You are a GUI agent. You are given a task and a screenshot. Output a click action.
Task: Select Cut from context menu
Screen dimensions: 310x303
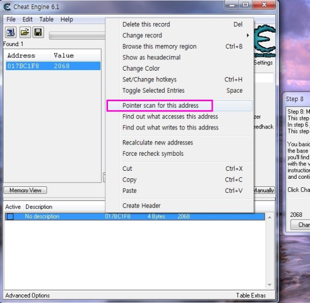(x=180, y=169)
